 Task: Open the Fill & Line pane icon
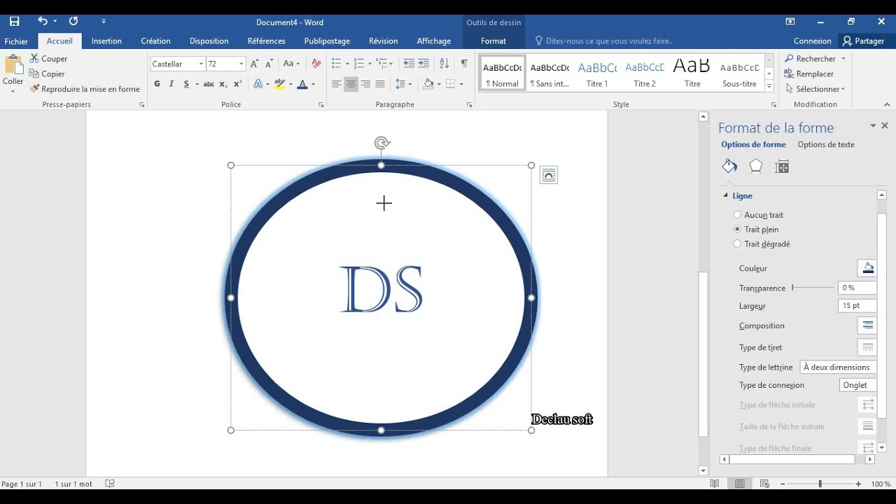[729, 167]
